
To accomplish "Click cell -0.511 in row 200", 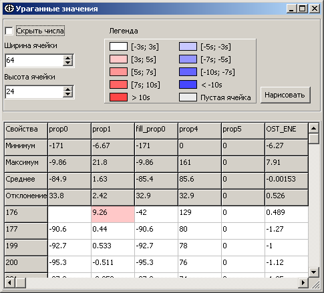I will (113, 264).
